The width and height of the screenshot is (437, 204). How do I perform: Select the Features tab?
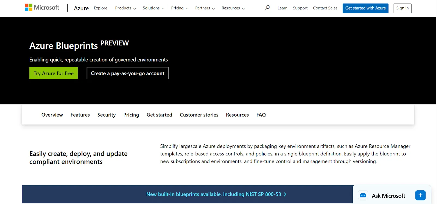[80, 115]
